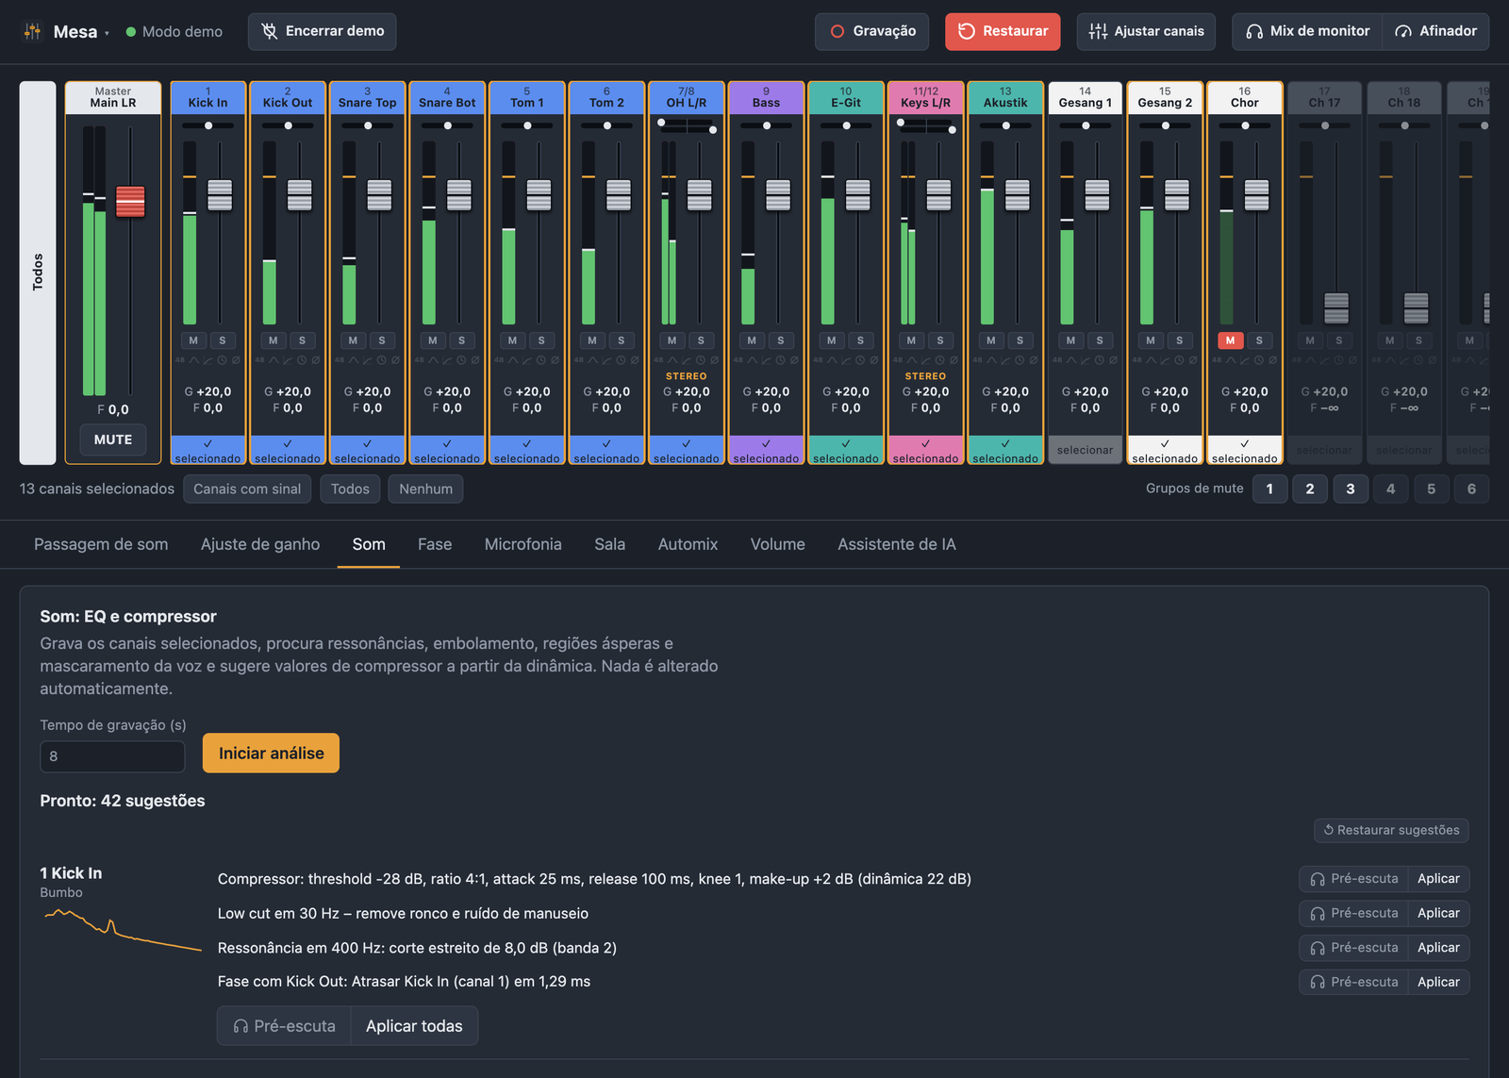Click the Nenhum selection button

click(425, 489)
